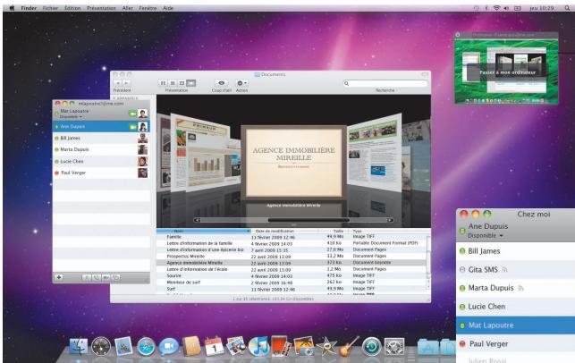Select file Lettre d'information de l'école
The height and width of the screenshot is (363, 575).
[x=292, y=269]
